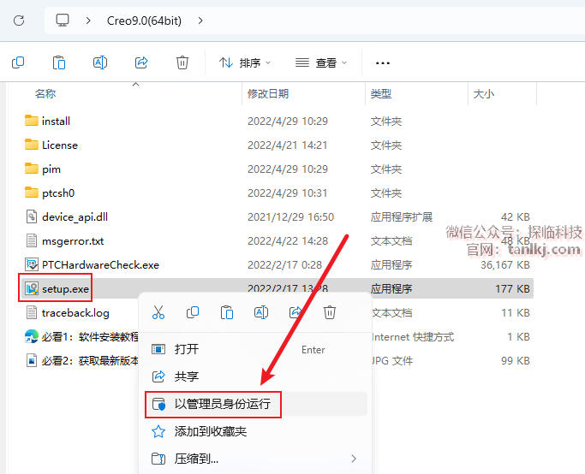Open the 排序 sort dropdown
The width and height of the screenshot is (585, 474).
(x=244, y=62)
